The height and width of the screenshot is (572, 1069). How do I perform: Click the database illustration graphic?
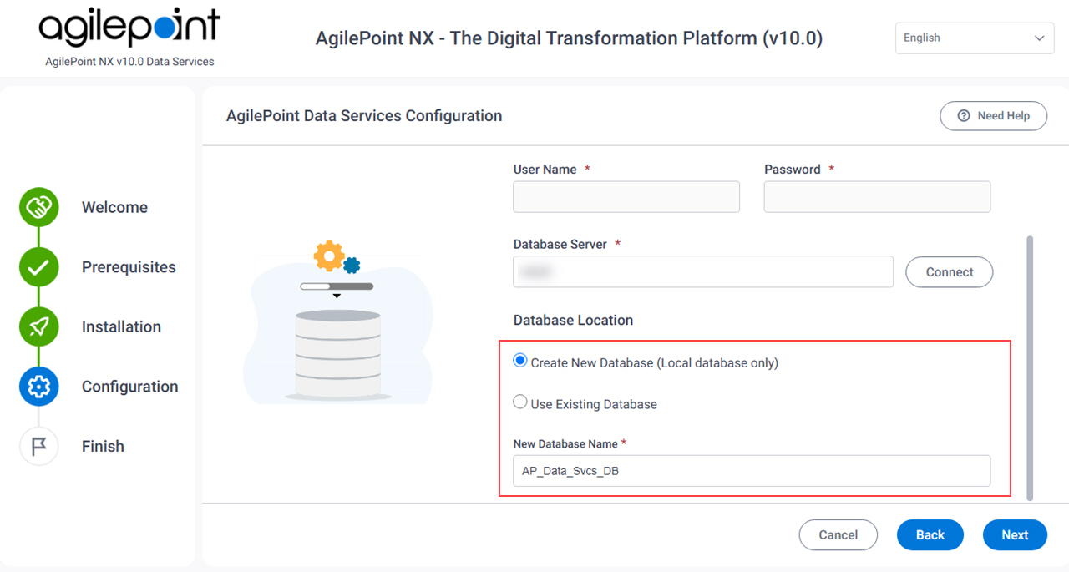pyautogui.click(x=337, y=321)
